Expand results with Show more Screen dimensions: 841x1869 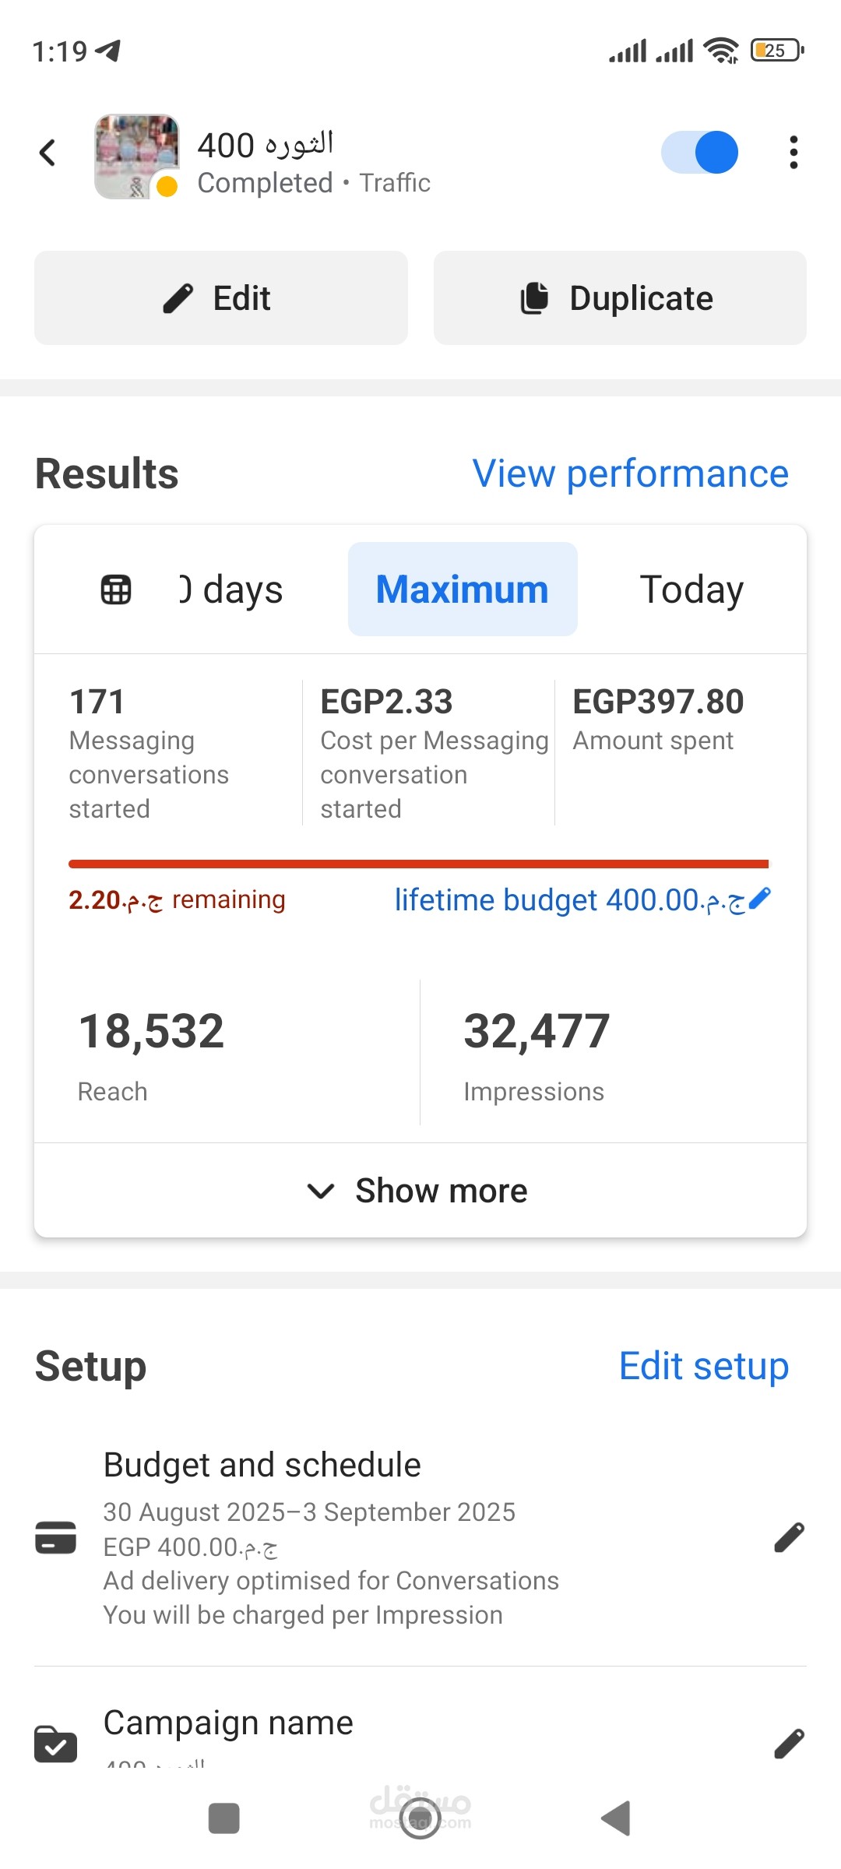click(x=419, y=1191)
